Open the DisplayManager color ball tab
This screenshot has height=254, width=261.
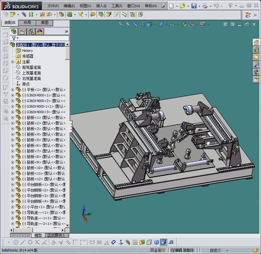click(39, 31)
